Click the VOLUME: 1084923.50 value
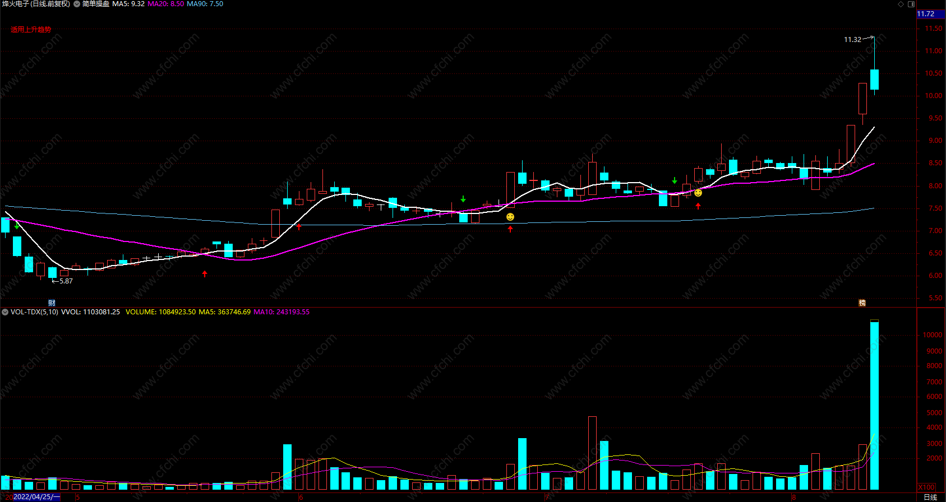Viewport: 946px width, 502px height. (x=160, y=312)
